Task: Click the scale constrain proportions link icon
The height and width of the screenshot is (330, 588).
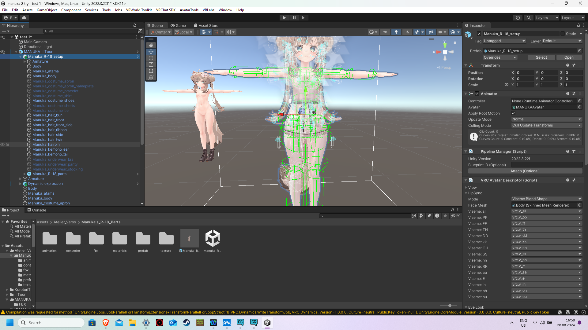Action: 506,85
